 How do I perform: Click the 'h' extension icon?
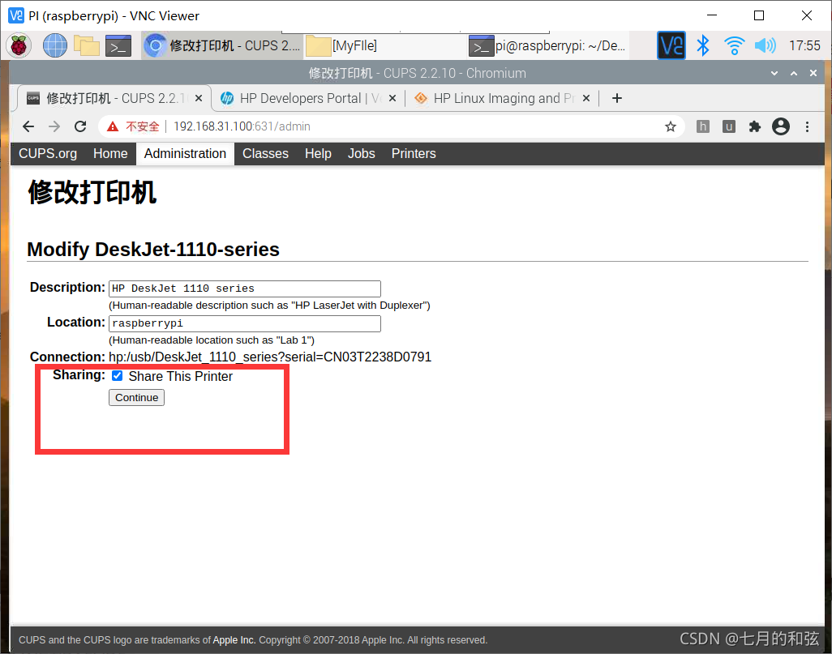(702, 126)
